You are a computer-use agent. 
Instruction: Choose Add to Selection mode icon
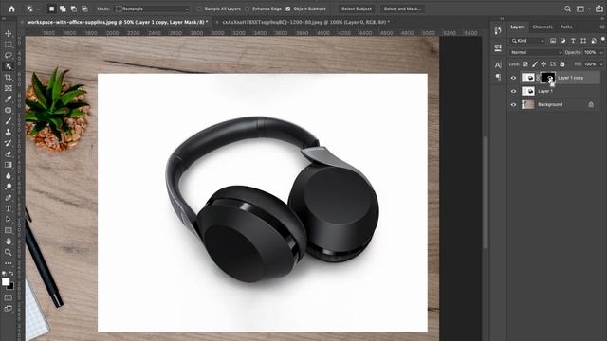pos(63,9)
